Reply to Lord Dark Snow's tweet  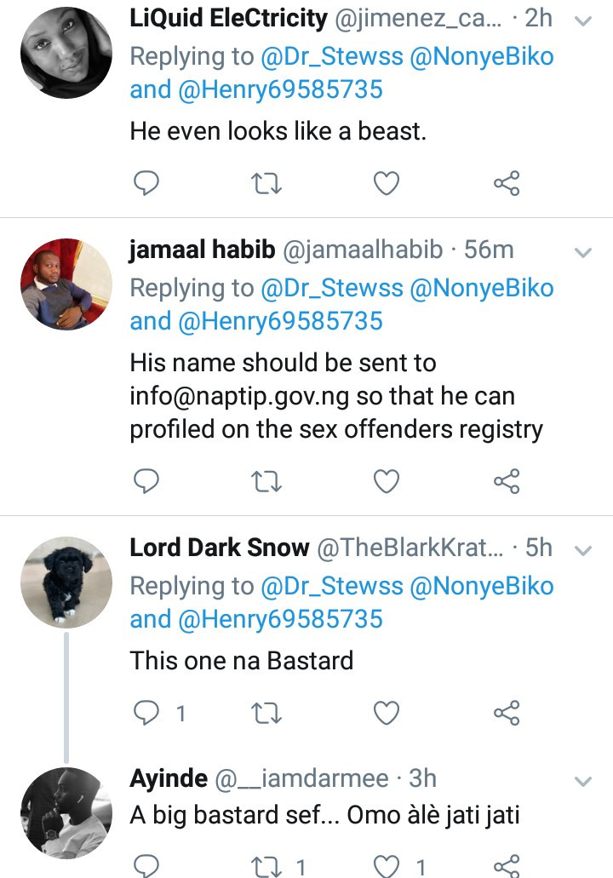click(x=149, y=713)
